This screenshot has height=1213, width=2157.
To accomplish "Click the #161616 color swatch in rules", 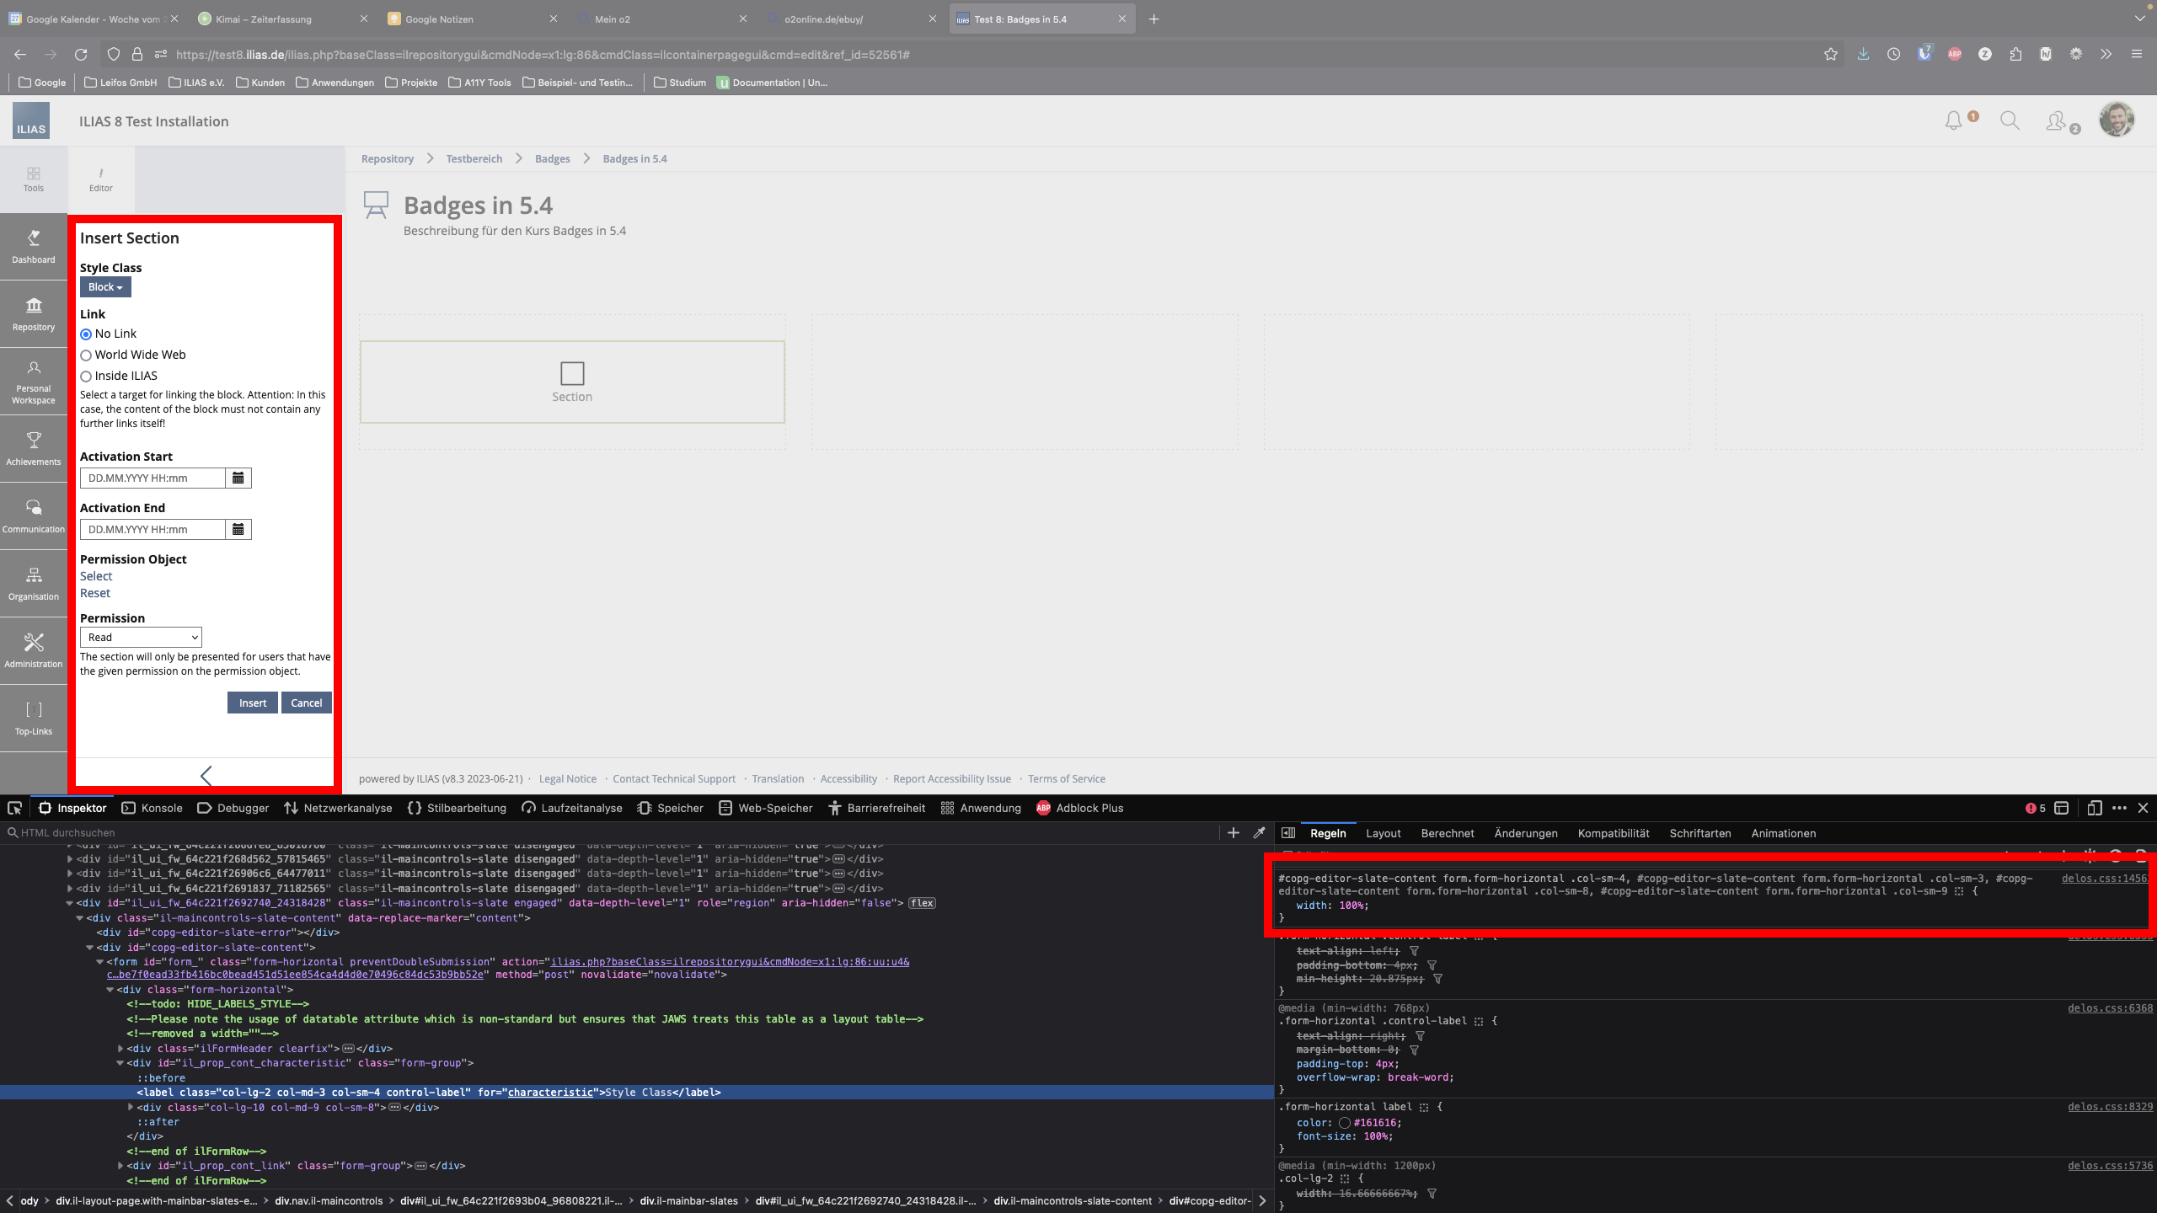I will click(x=1345, y=1123).
